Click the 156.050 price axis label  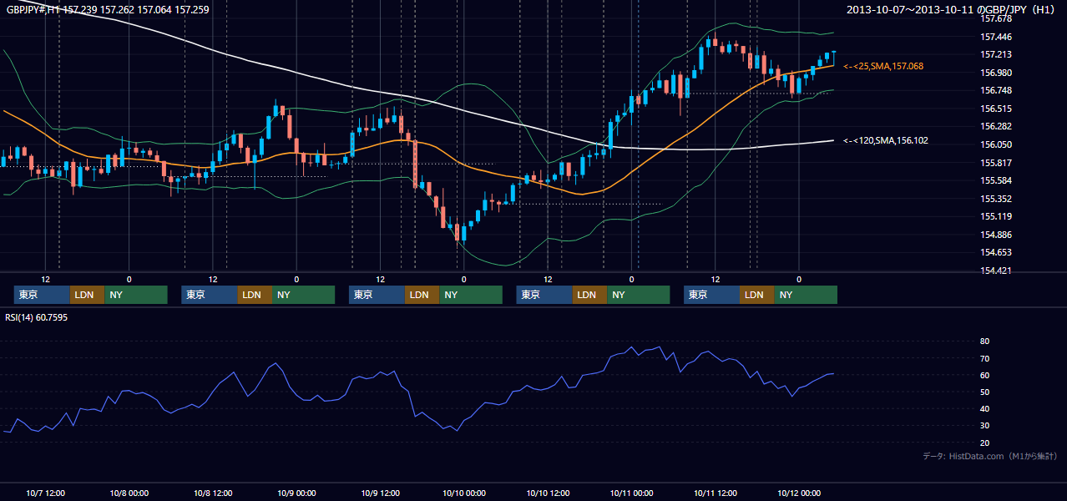(x=995, y=144)
